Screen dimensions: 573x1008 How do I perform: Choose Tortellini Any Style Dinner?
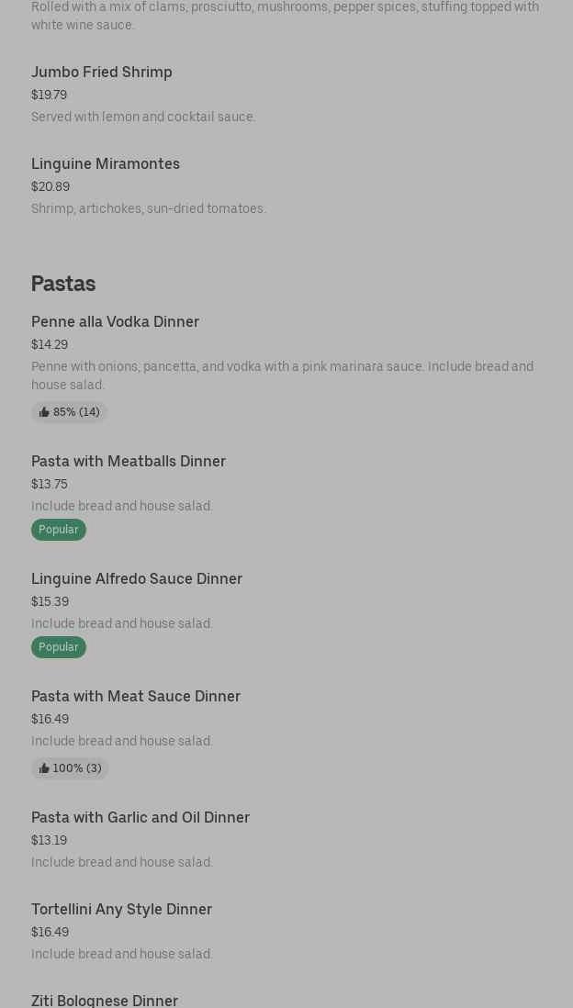(x=121, y=909)
